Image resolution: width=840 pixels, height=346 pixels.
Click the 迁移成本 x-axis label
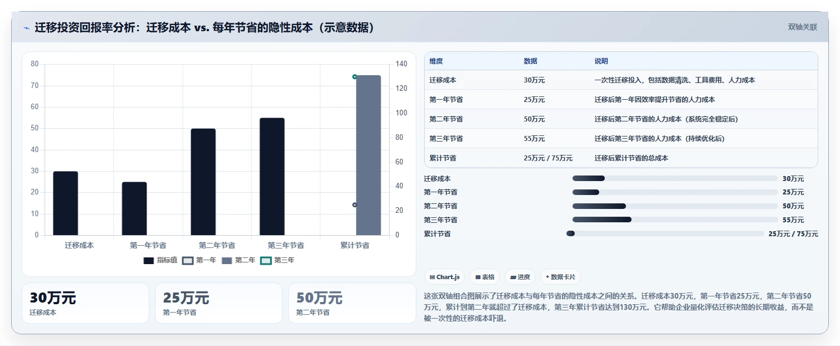coord(79,245)
